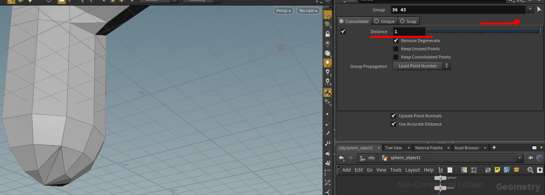545x195 pixels.
Task: Open the Group field dropdown arrow
Action: pos(530,9)
